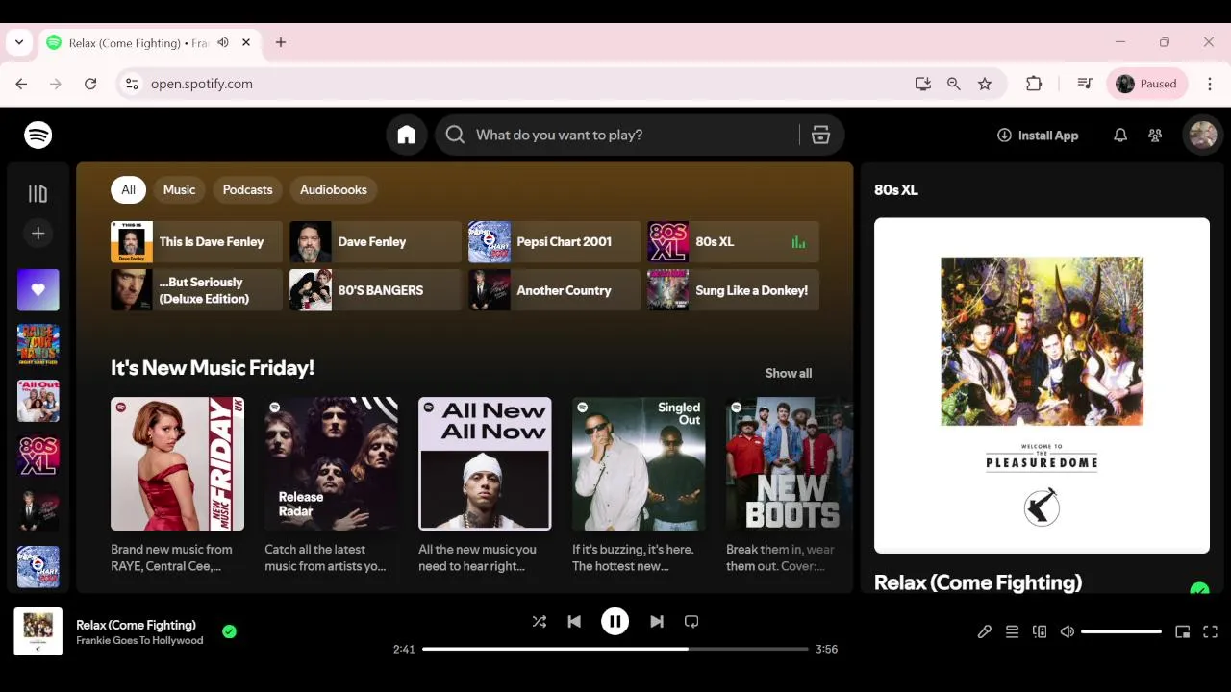Open Frankie Goes To Hollywood artist link
This screenshot has height=692, width=1231.
coord(139,641)
